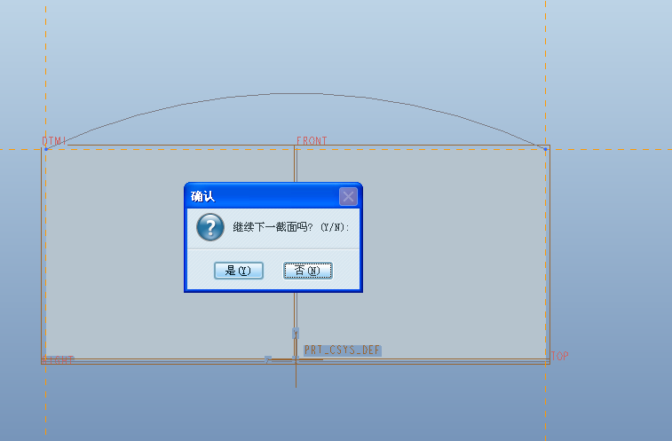Select the PRT_CSYS_DEF coordinate system label

[x=343, y=350]
